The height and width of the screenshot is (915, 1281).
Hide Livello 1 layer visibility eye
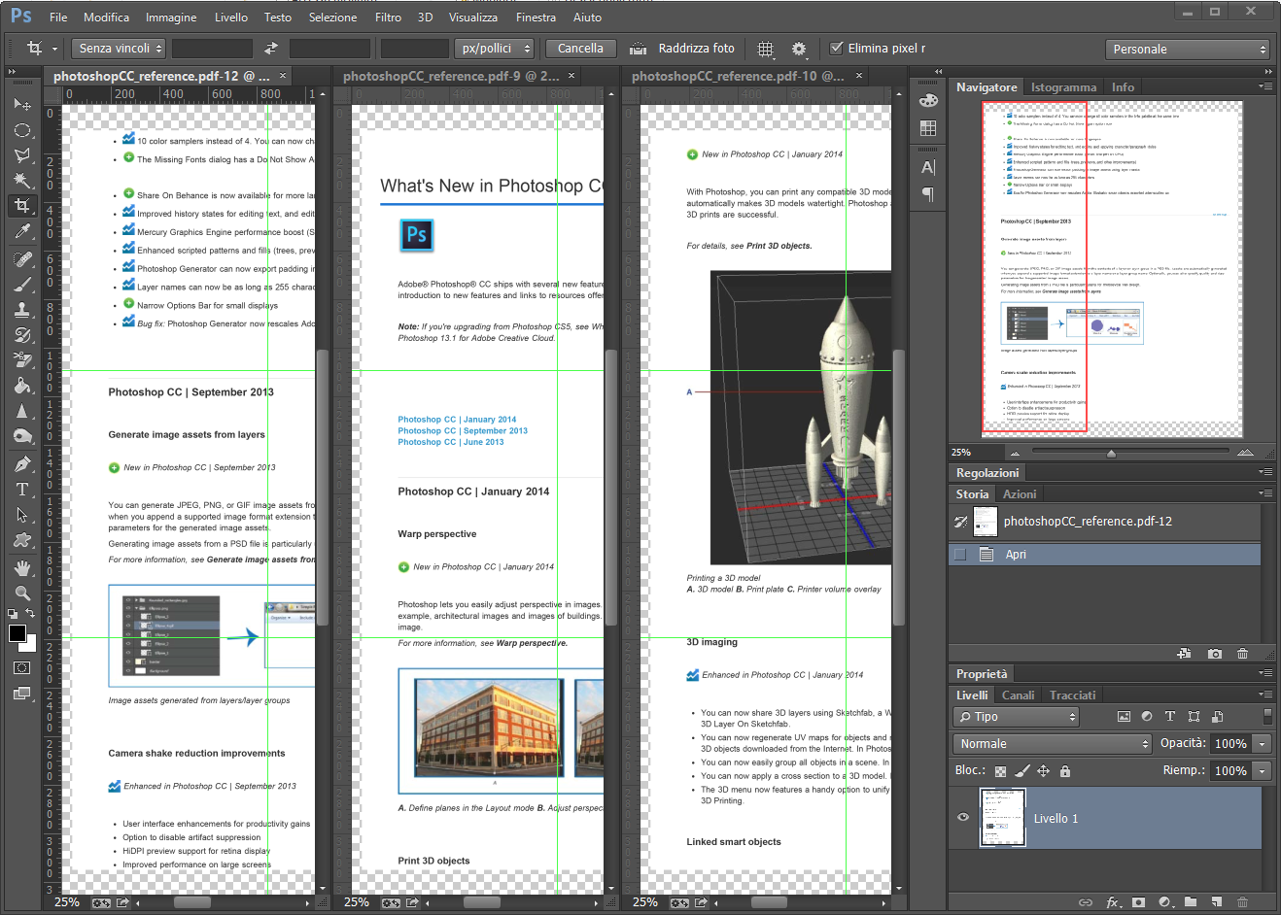point(963,817)
